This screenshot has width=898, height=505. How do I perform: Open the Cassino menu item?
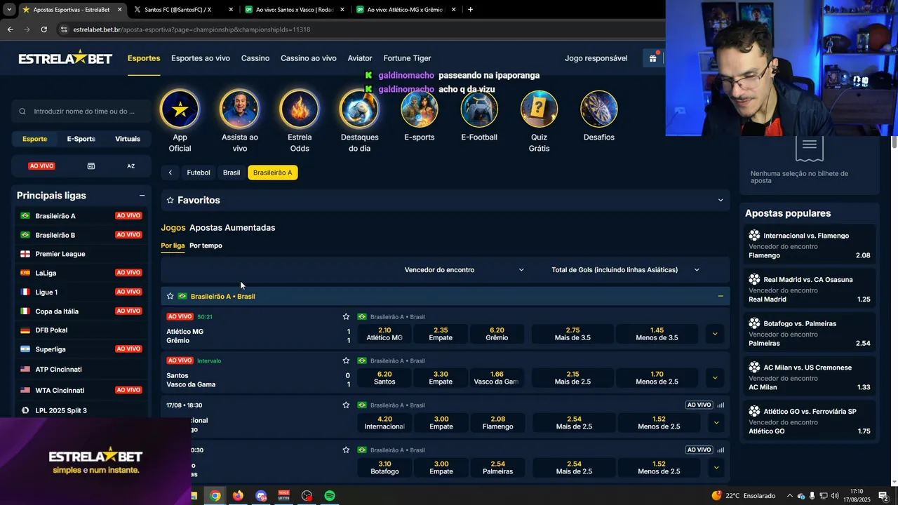[255, 58]
